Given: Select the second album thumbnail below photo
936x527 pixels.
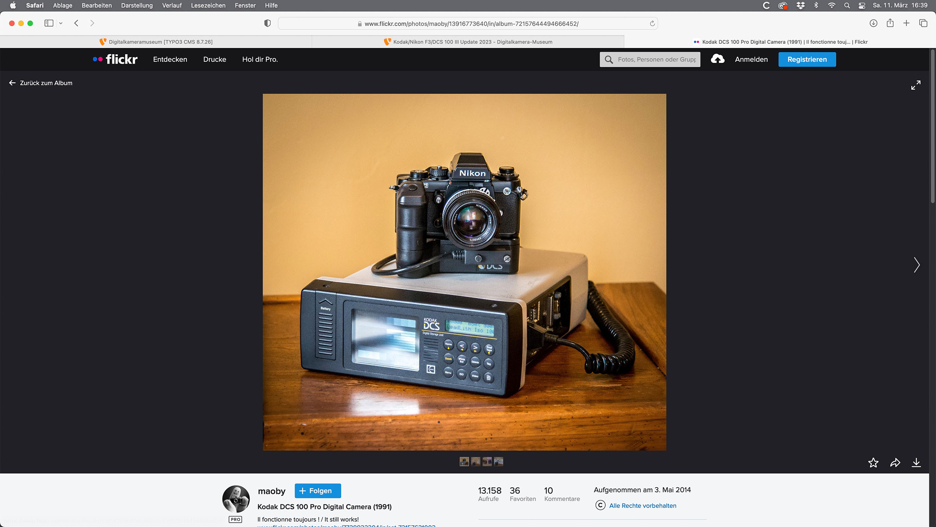Looking at the screenshot, I should coord(476,462).
